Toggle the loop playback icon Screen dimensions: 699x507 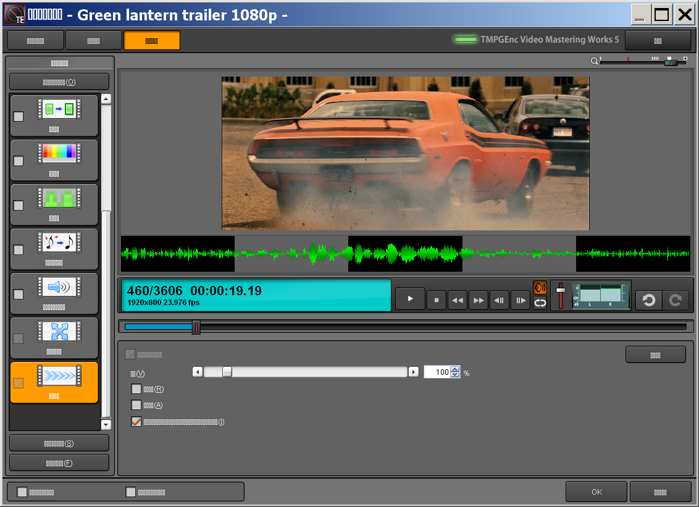[x=540, y=303]
